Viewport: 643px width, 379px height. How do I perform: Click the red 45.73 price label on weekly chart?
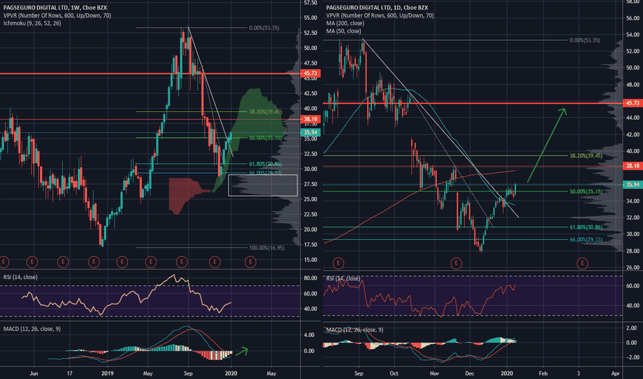[310, 73]
